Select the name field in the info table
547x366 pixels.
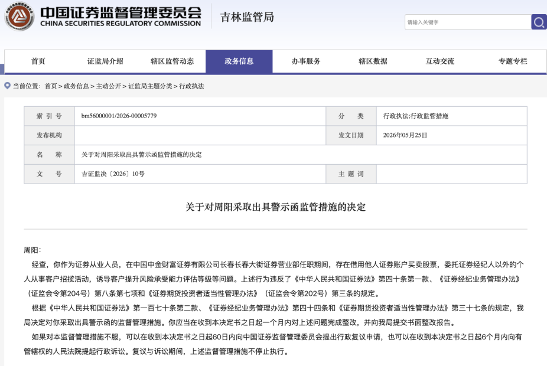coord(301,155)
